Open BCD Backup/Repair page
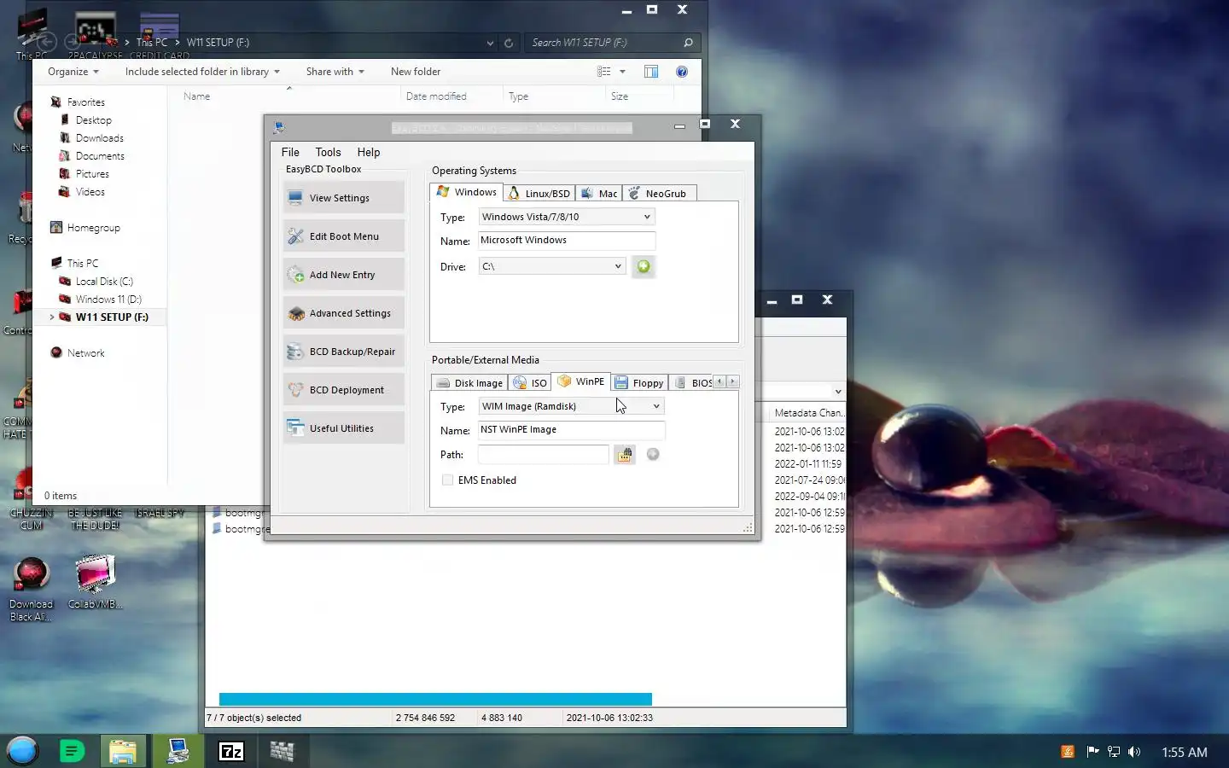Viewport: 1229px width, 768px height. [343, 352]
